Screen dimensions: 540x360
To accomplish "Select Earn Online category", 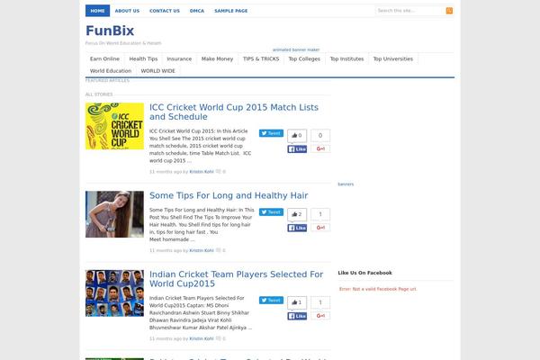I will pyautogui.click(x=104, y=58).
